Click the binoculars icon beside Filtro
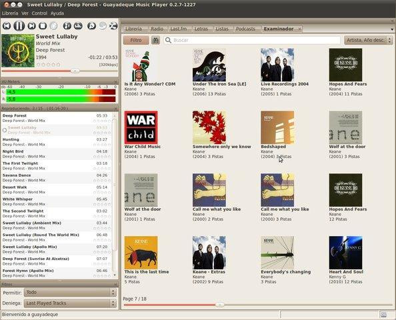 (x=155, y=40)
